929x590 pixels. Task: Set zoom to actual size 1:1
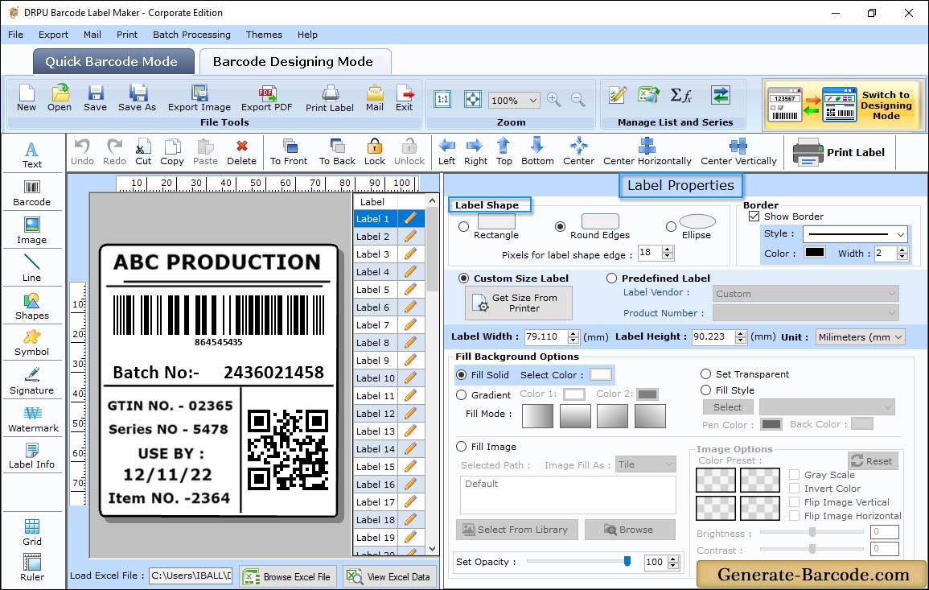[x=442, y=100]
